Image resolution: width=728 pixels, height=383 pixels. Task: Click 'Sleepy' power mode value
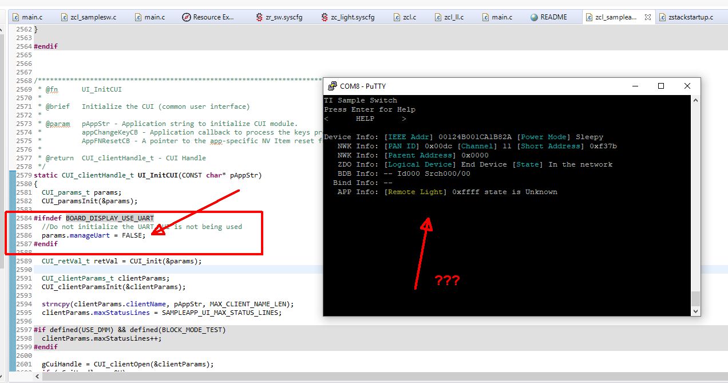point(589,137)
